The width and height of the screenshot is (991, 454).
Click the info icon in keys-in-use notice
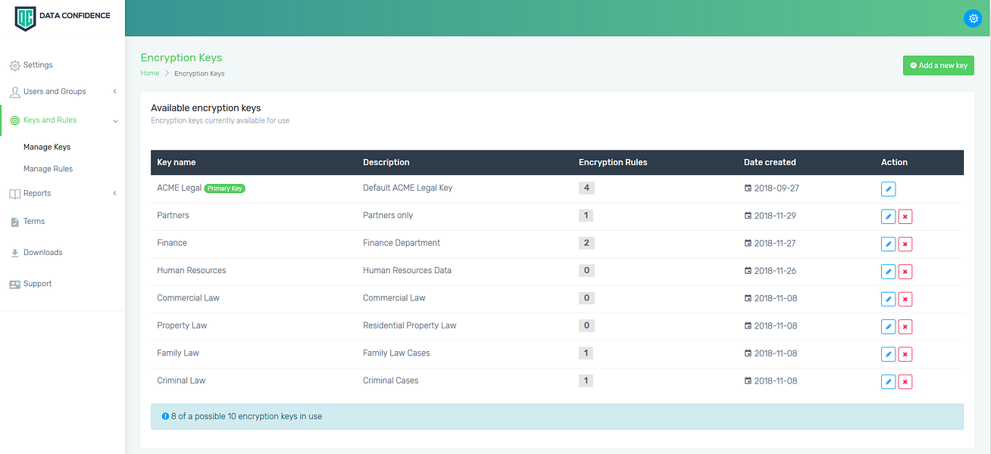coord(165,416)
